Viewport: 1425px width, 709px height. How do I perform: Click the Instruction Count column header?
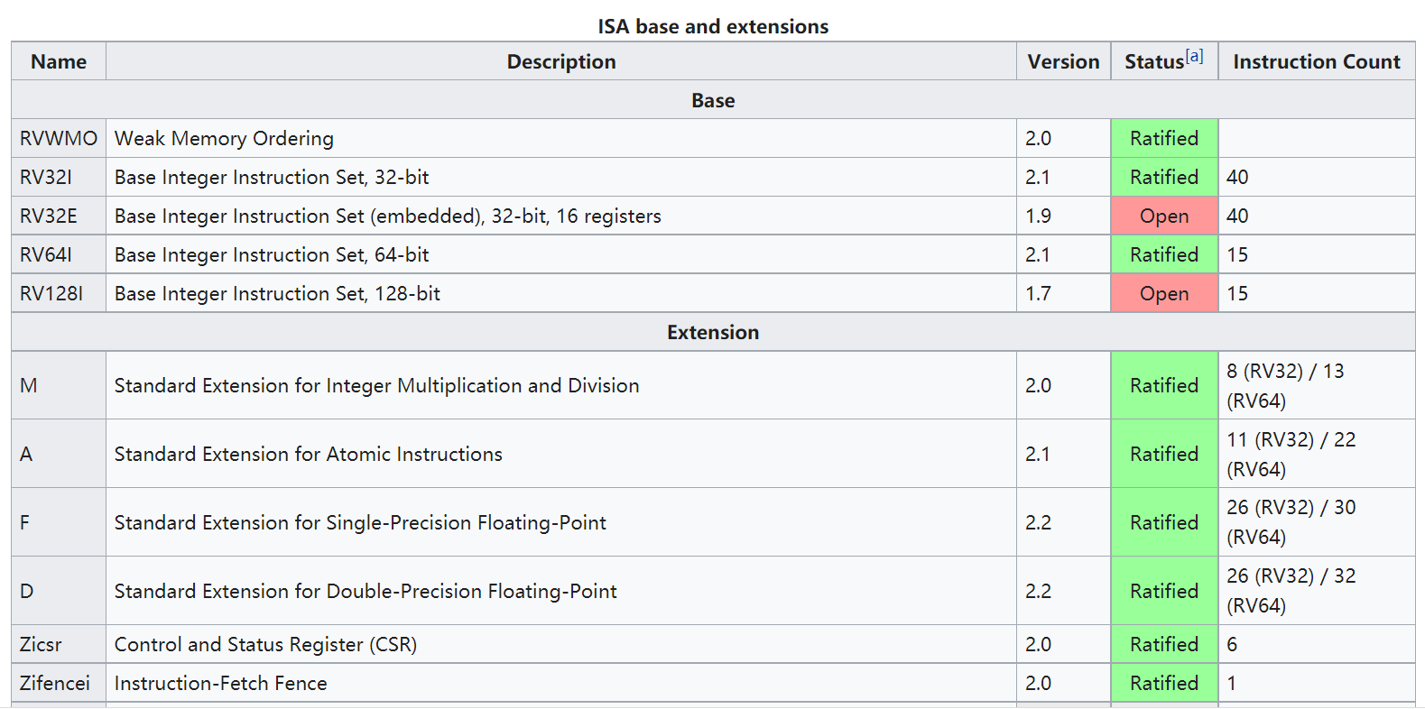1316,62
